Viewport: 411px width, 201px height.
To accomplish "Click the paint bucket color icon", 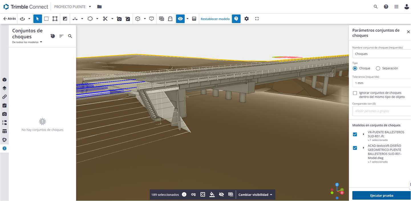I will coord(212,194).
